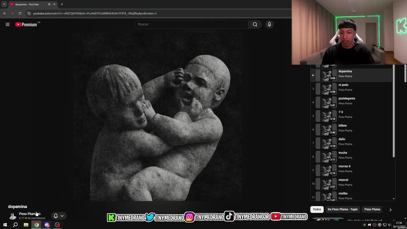Click playlist scroll down arrow
Screen dimensions: 407x229
point(394,199)
